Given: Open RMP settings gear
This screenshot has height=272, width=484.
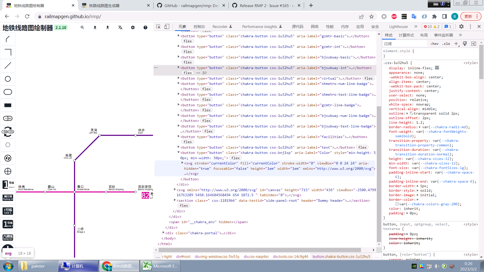Looking at the screenshot, I should pos(133,27).
